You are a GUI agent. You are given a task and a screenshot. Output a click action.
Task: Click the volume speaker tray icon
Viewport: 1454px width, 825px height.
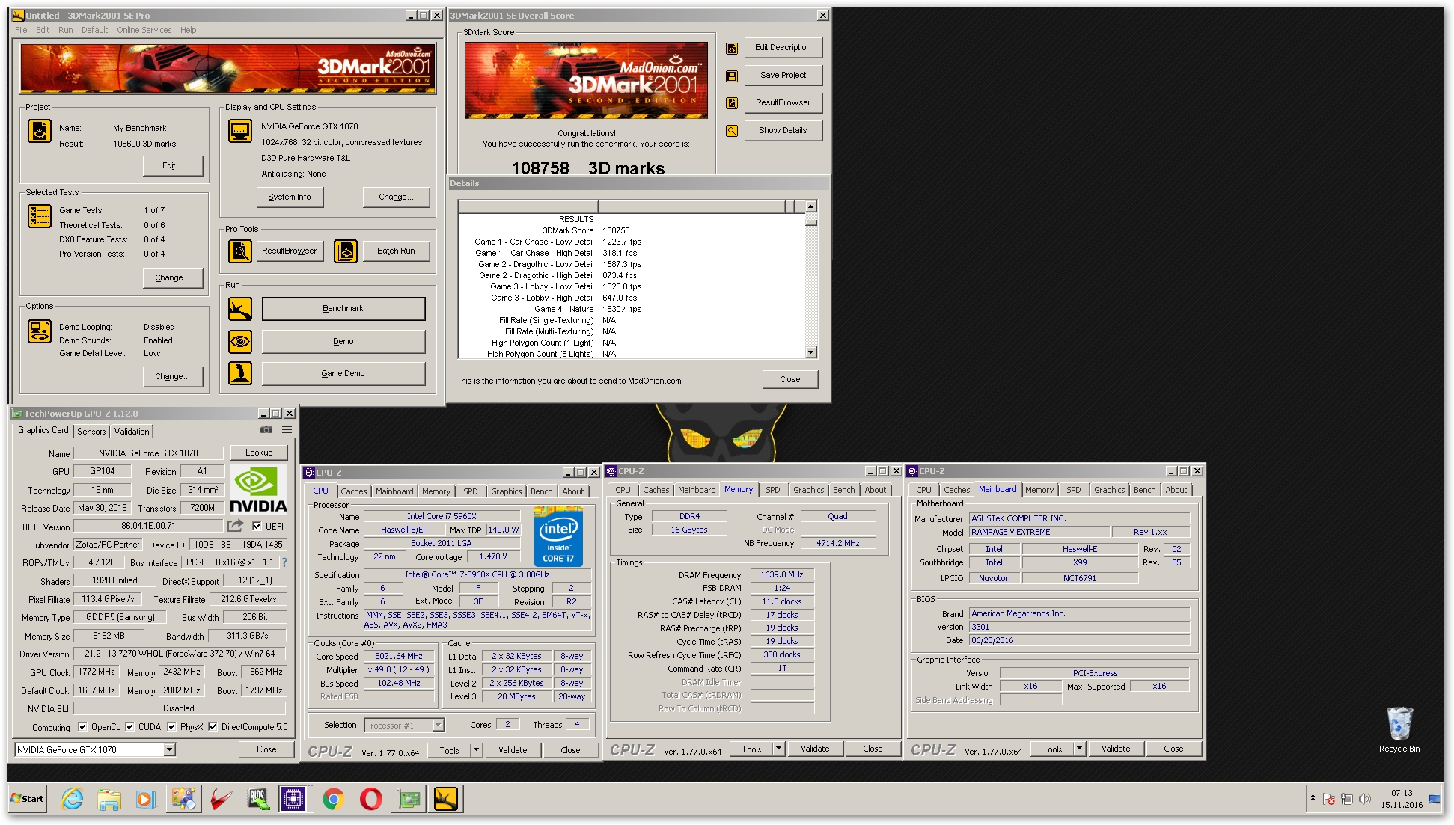click(1365, 799)
